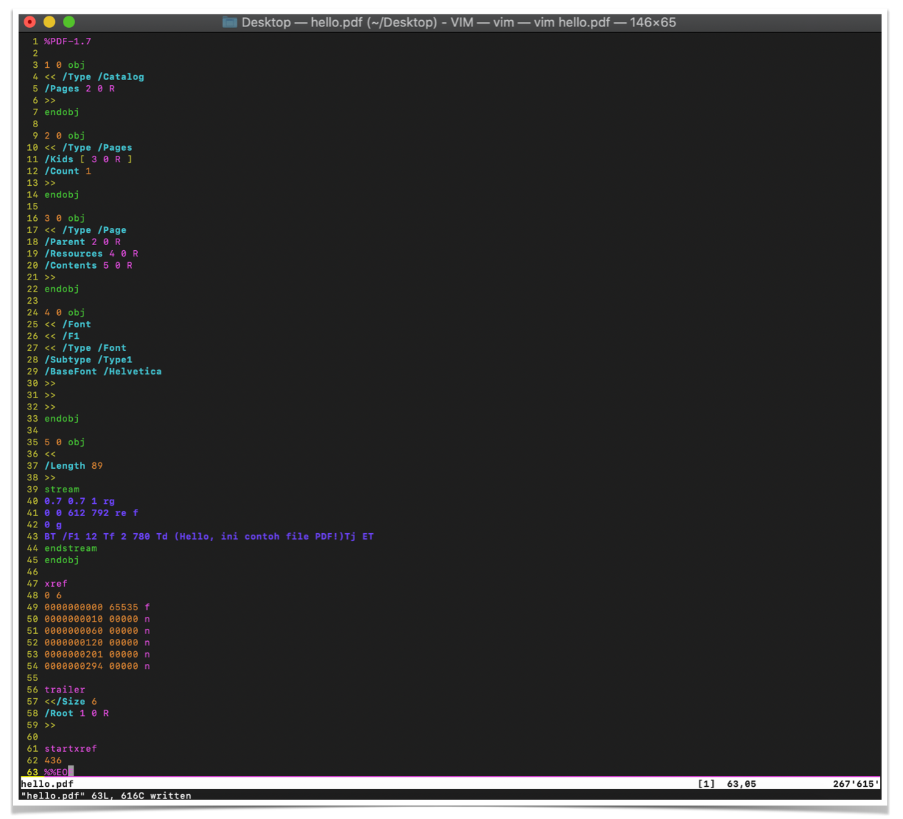Image resolution: width=903 pixels, height=819 pixels.
Task: Click the "436" value on line 62
Action: (53, 761)
